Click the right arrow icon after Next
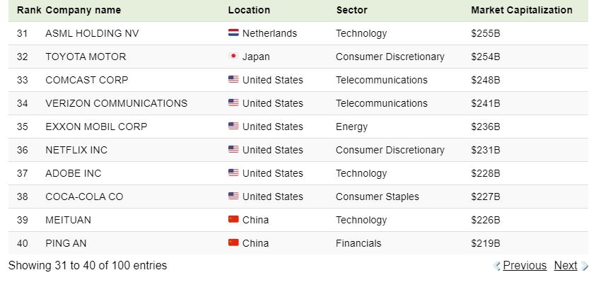The width and height of the screenshot is (601, 287). tap(585, 266)
